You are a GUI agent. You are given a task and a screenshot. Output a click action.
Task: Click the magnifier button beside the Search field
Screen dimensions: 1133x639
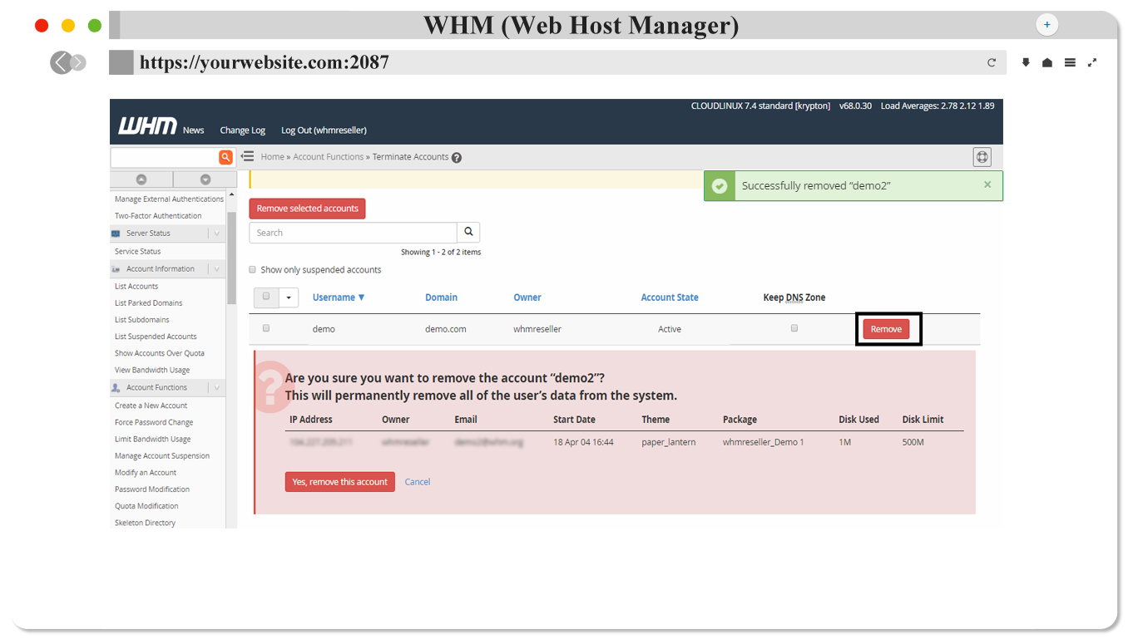pos(468,233)
